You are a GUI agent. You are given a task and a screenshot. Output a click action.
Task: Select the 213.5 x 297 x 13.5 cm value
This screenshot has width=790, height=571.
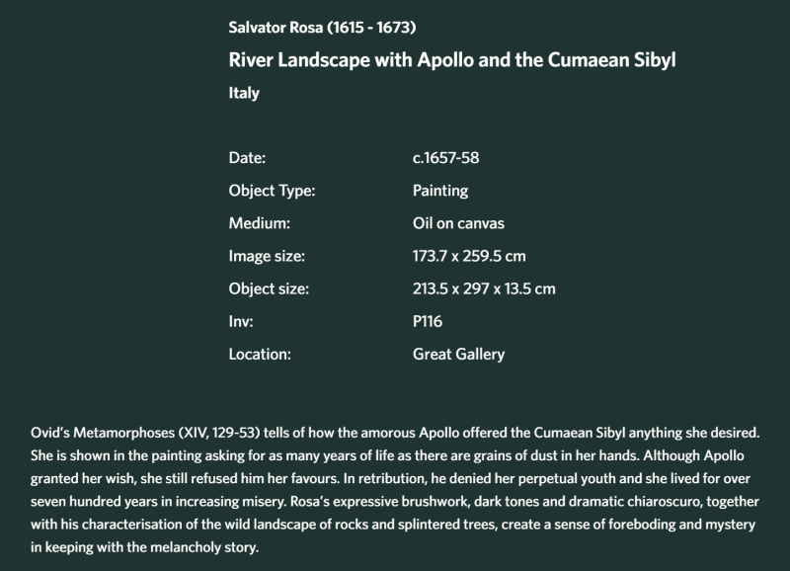(x=484, y=288)
